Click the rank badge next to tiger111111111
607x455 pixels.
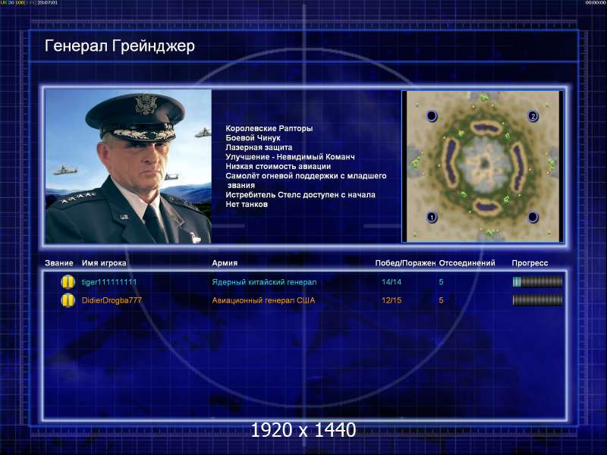coord(68,282)
